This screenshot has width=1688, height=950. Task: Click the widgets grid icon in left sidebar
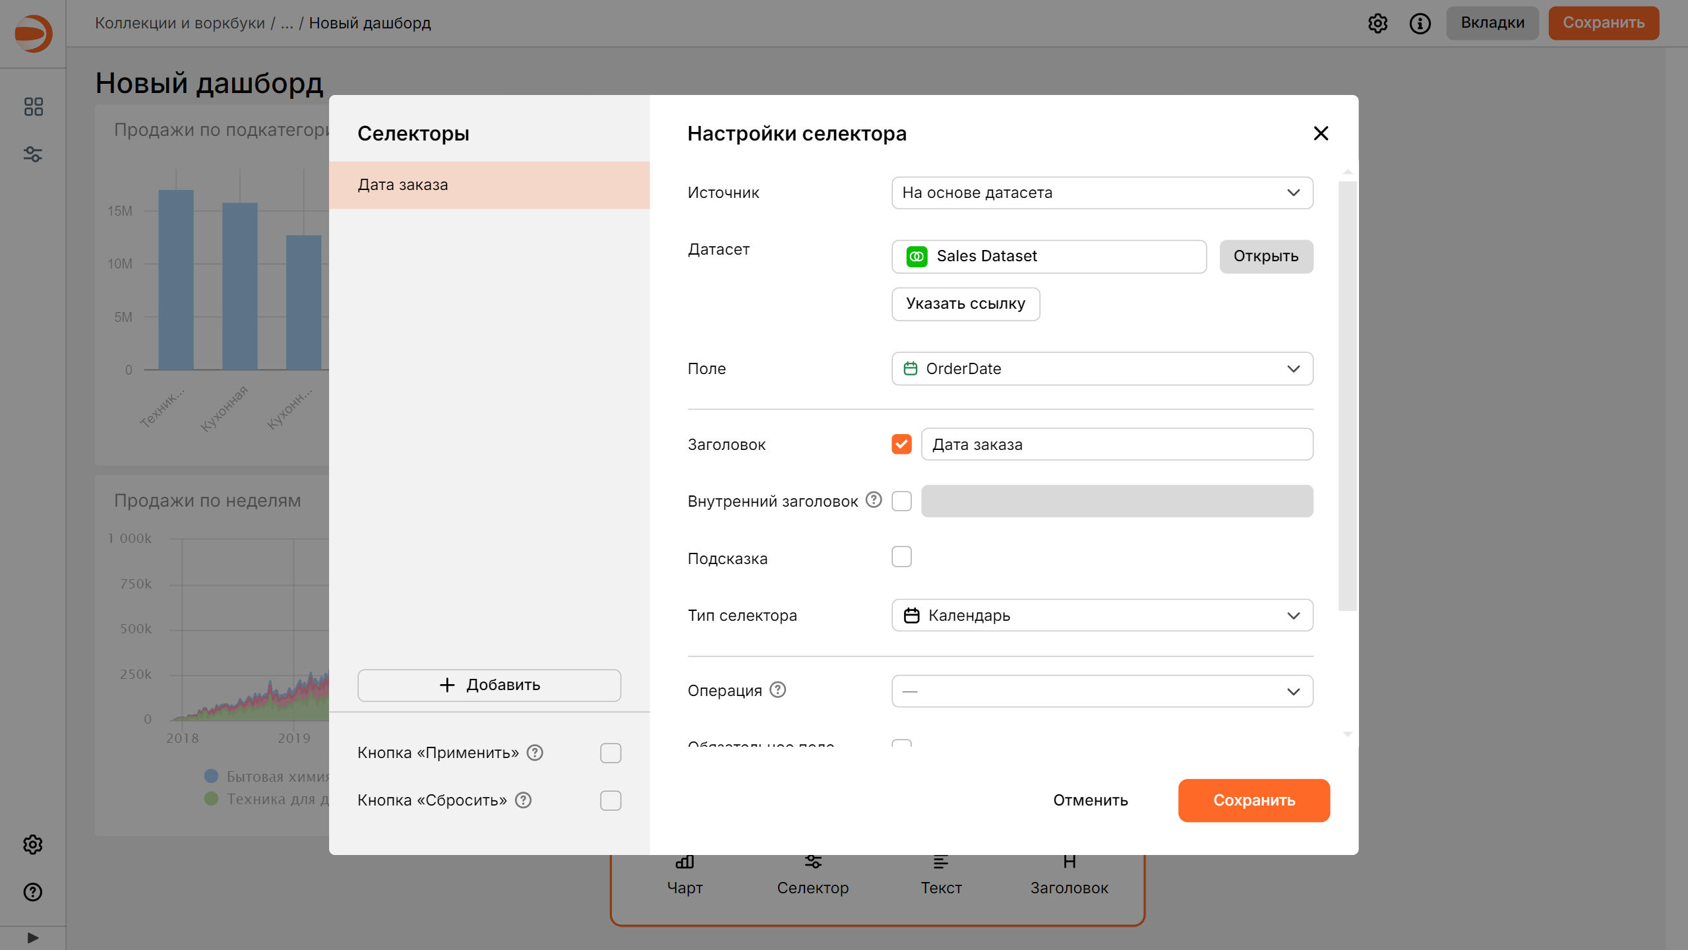tap(33, 106)
